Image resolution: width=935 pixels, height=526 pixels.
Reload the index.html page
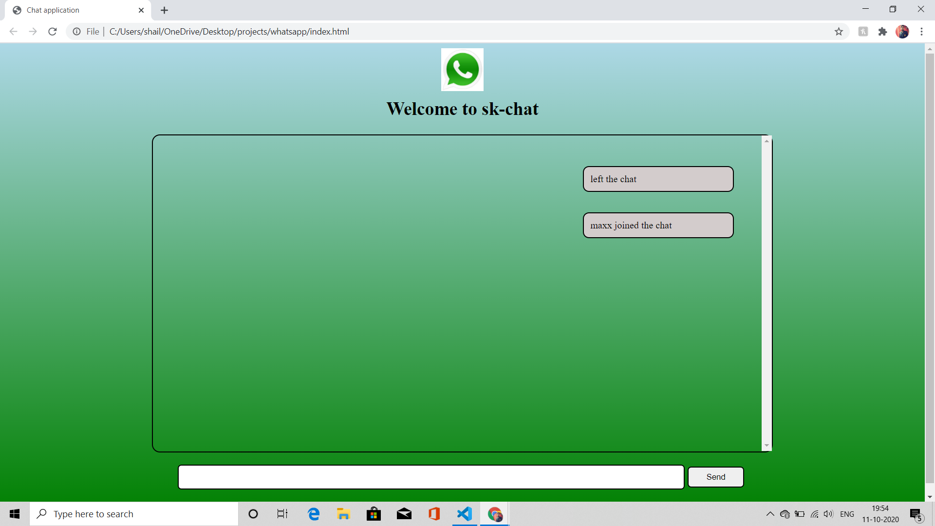click(52, 31)
